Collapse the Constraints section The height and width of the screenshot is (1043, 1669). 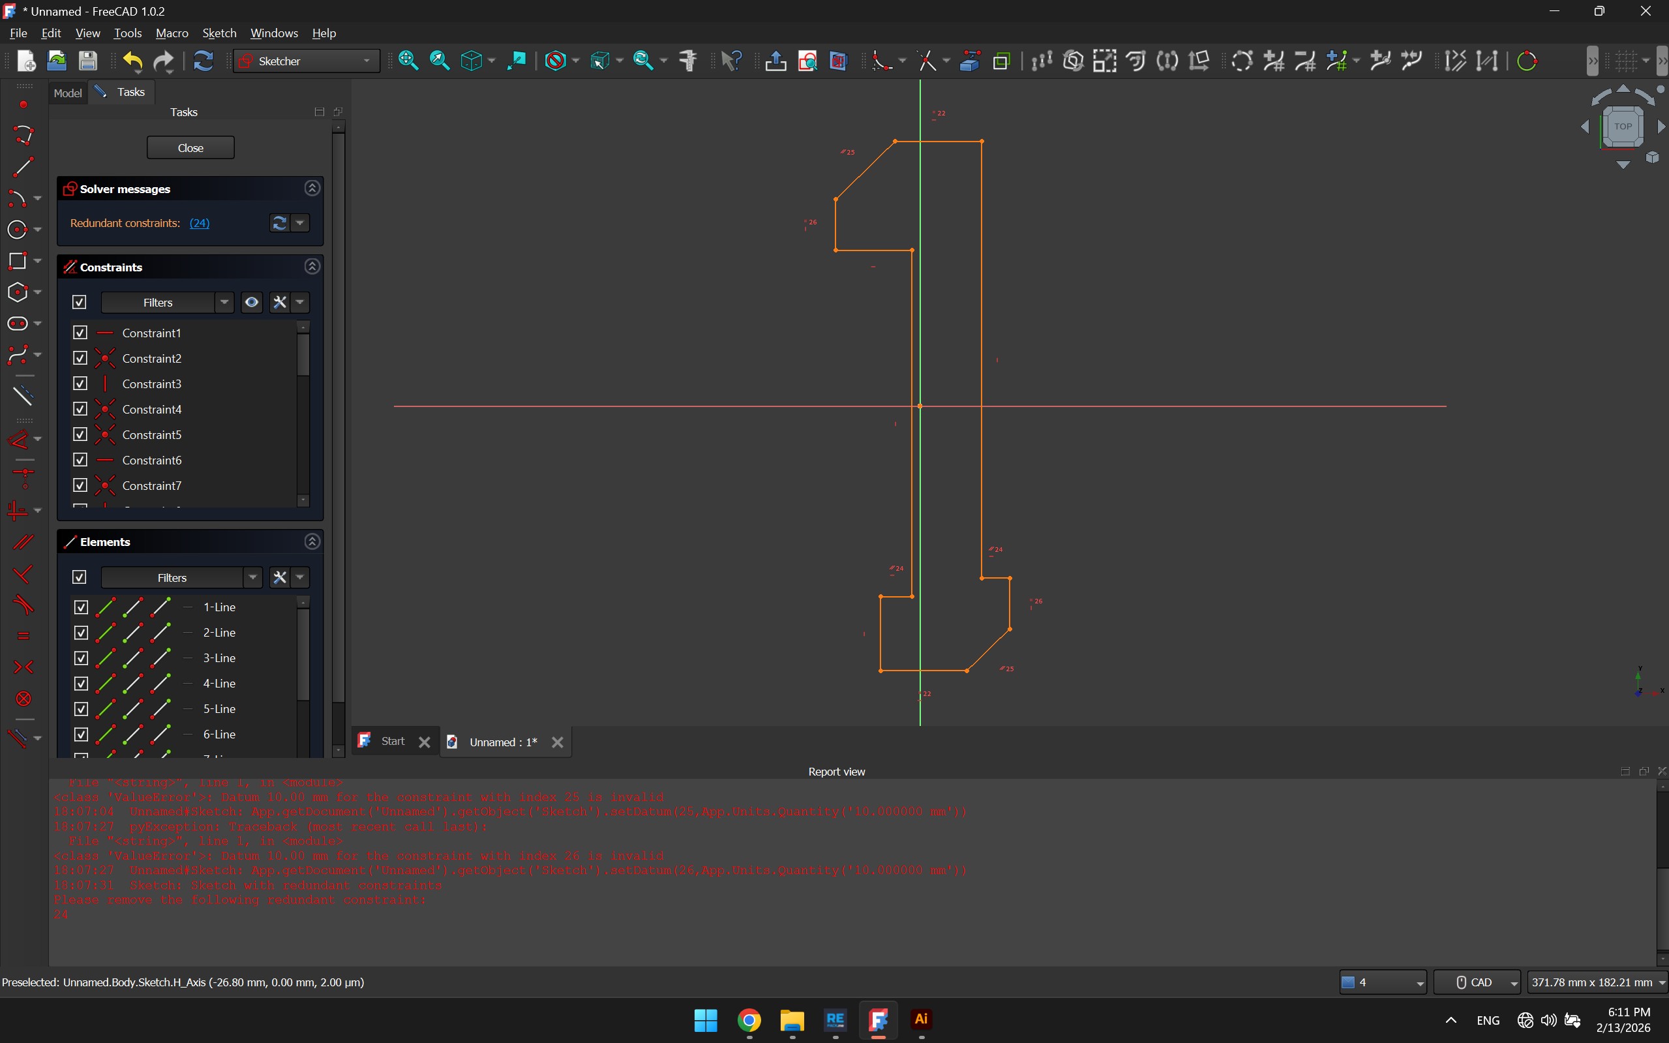point(312,266)
